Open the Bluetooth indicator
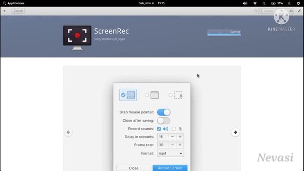304x171 pixels. tap(264, 3)
